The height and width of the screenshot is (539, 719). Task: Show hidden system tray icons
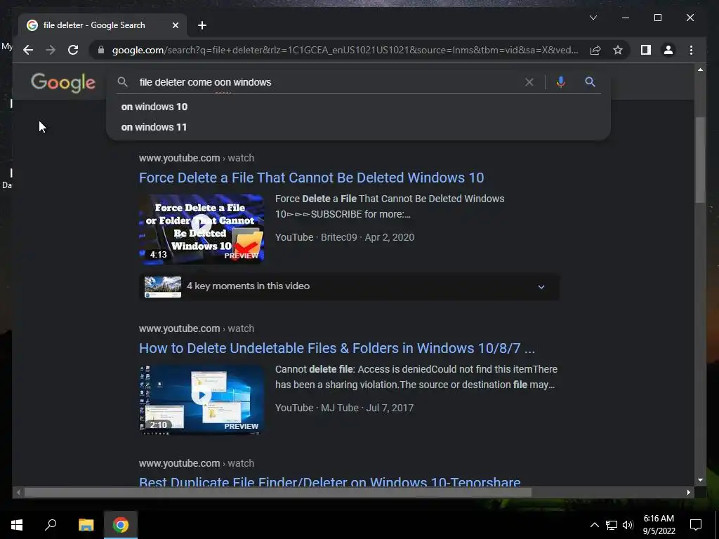pos(594,525)
